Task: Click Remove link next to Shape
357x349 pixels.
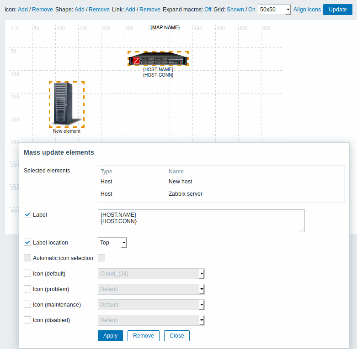Action: click(99, 9)
